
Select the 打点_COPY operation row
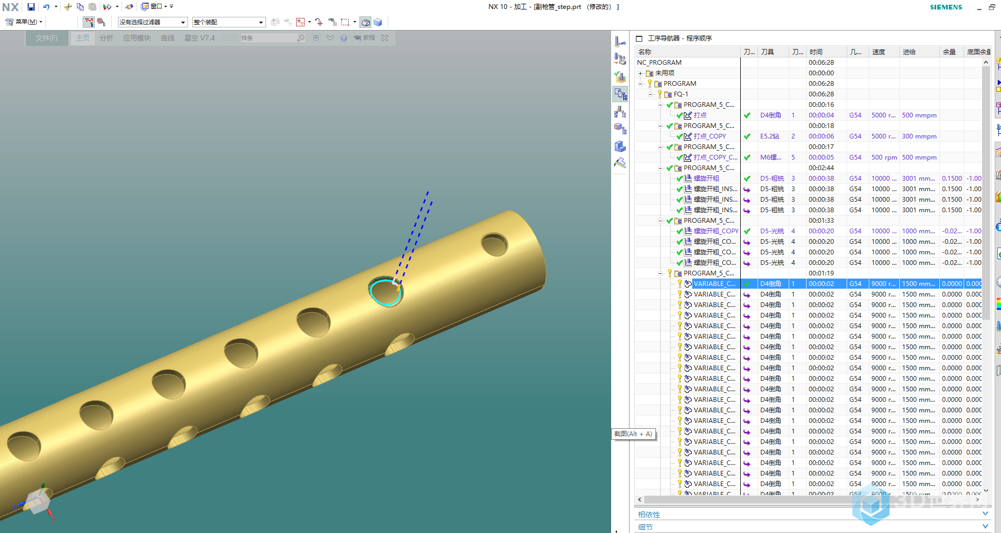click(x=710, y=136)
